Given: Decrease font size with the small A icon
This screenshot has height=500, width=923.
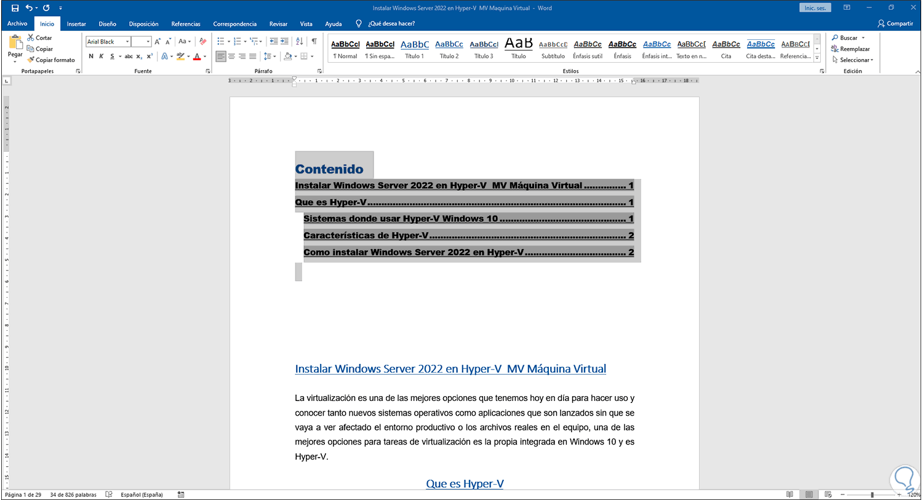Looking at the screenshot, I should tap(169, 41).
